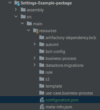The height and width of the screenshot is (110, 100).
Task: Select the datastore.migrations folder name
Action: (x=64, y=65)
